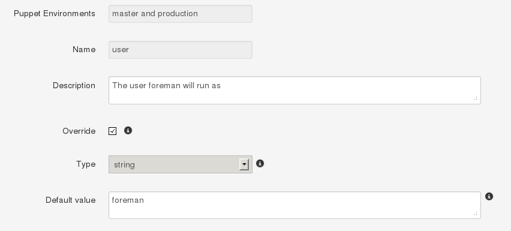Click the Override label text
The height and width of the screenshot is (231, 511).
[x=79, y=131]
